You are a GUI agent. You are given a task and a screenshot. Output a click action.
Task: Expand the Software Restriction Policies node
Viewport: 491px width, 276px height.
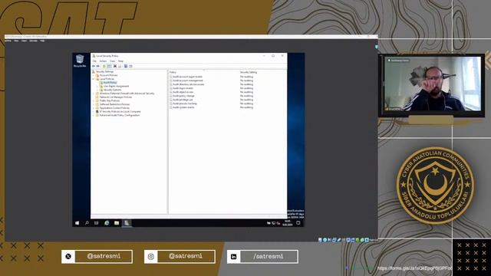[x=94, y=104]
